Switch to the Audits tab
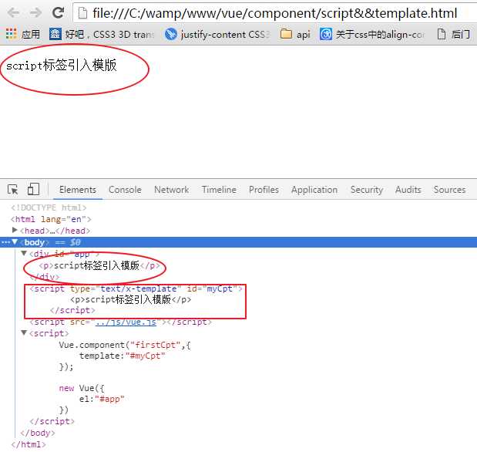Screen dimensions: 477x452 [x=408, y=190]
